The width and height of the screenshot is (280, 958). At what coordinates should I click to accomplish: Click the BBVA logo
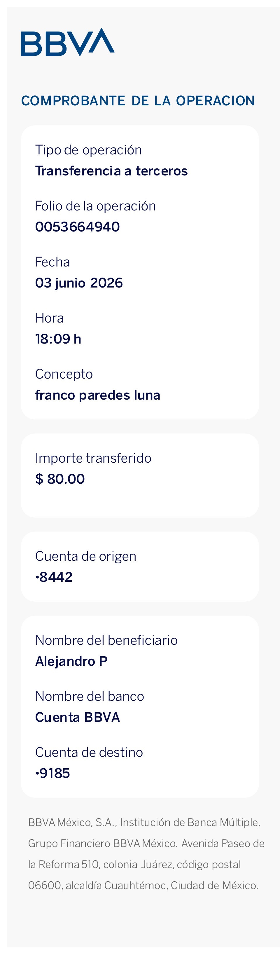(68, 42)
